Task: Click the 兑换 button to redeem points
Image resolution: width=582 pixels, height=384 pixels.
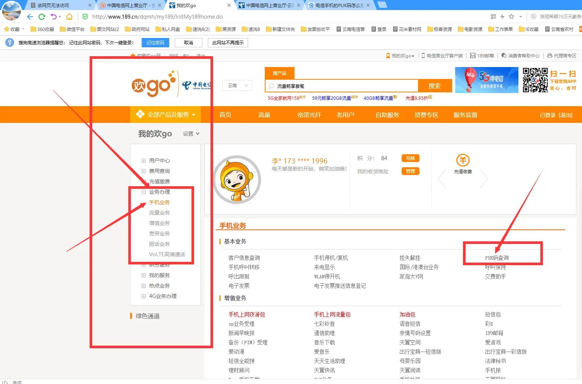Action: [x=410, y=158]
